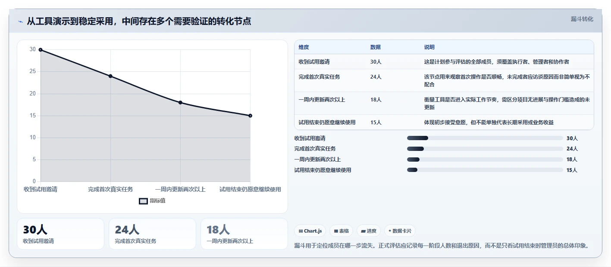611x267 pixels.
Task: Click the 指标值 legend label
Action: (157, 201)
